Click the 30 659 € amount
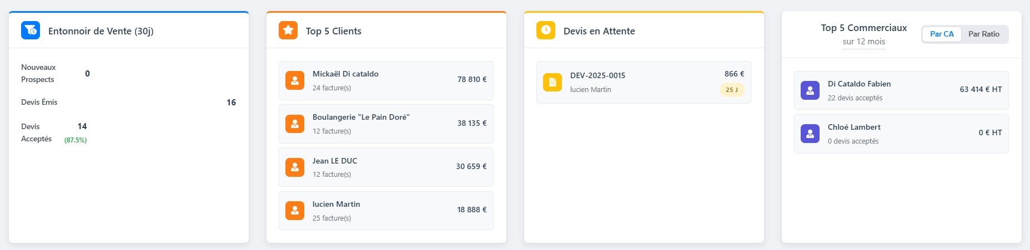Screen dimensions: 1030x250 (x=471, y=166)
